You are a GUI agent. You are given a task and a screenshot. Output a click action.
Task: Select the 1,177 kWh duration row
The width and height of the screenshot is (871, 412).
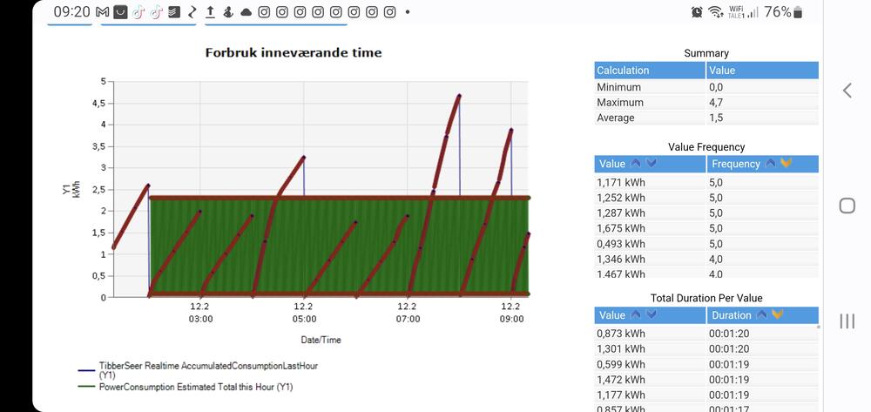(706, 395)
